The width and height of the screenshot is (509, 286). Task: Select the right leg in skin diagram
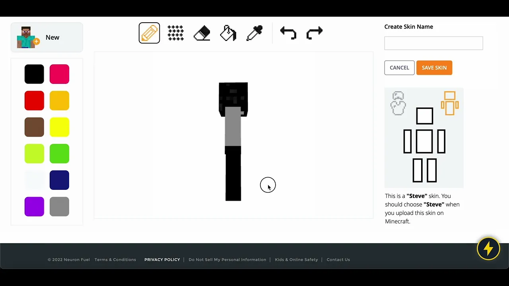(x=432, y=170)
